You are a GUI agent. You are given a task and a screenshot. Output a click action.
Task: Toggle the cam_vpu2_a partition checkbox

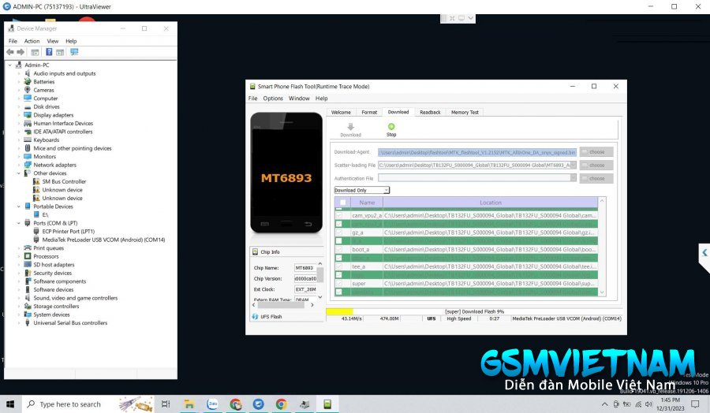click(x=338, y=215)
